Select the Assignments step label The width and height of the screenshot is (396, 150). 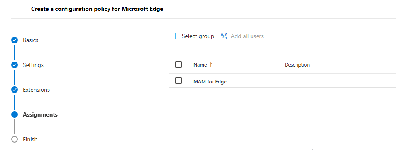point(40,114)
